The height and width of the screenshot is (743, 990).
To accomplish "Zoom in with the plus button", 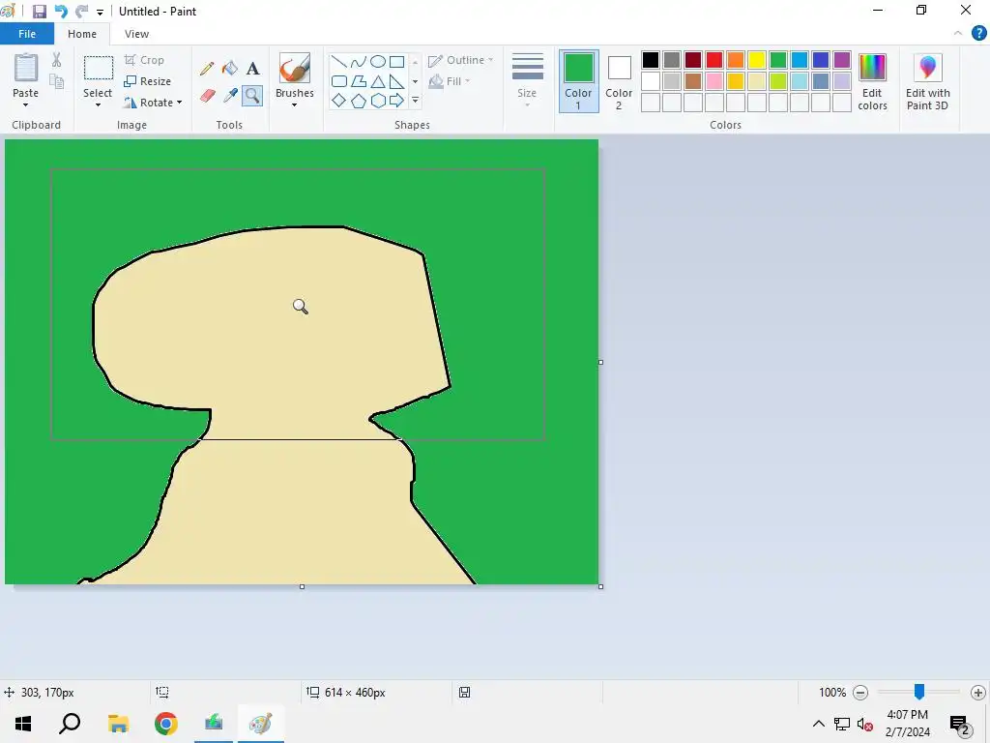I will (978, 693).
